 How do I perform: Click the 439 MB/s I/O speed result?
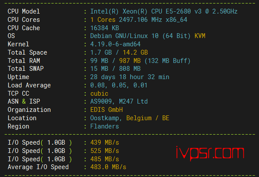pyautogui.click(x=105, y=142)
